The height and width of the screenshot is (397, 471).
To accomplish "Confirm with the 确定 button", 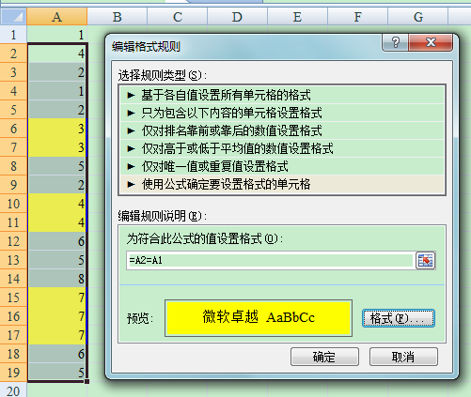I will 324,357.
